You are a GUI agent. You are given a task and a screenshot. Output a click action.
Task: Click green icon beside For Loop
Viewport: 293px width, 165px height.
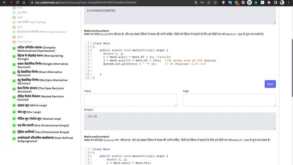(x=14, y=112)
